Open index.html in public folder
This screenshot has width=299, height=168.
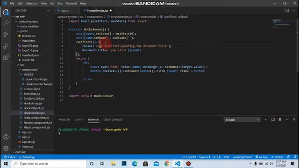pos(28,41)
